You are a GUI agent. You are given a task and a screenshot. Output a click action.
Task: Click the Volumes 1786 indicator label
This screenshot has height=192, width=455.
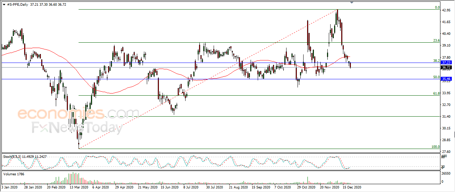[x=13, y=174]
